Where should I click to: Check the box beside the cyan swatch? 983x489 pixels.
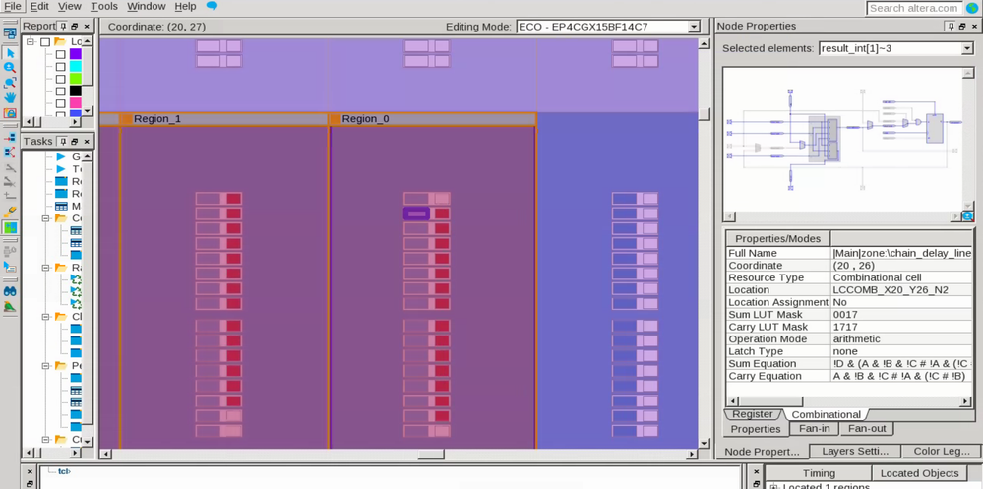coord(60,67)
